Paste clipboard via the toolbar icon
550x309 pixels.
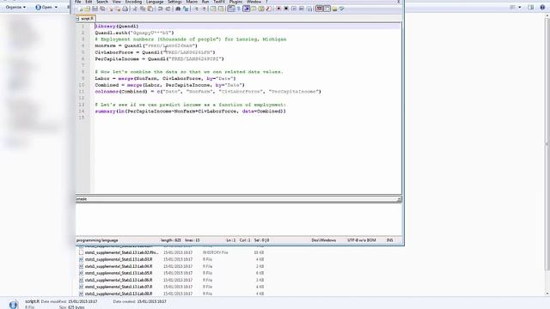click(150, 9)
